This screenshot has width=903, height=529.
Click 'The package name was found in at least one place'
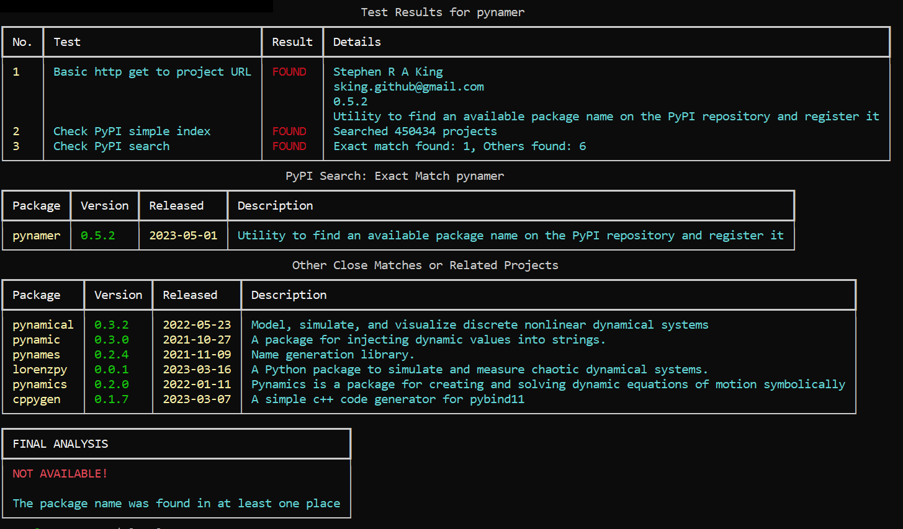(x=176, y=504)
